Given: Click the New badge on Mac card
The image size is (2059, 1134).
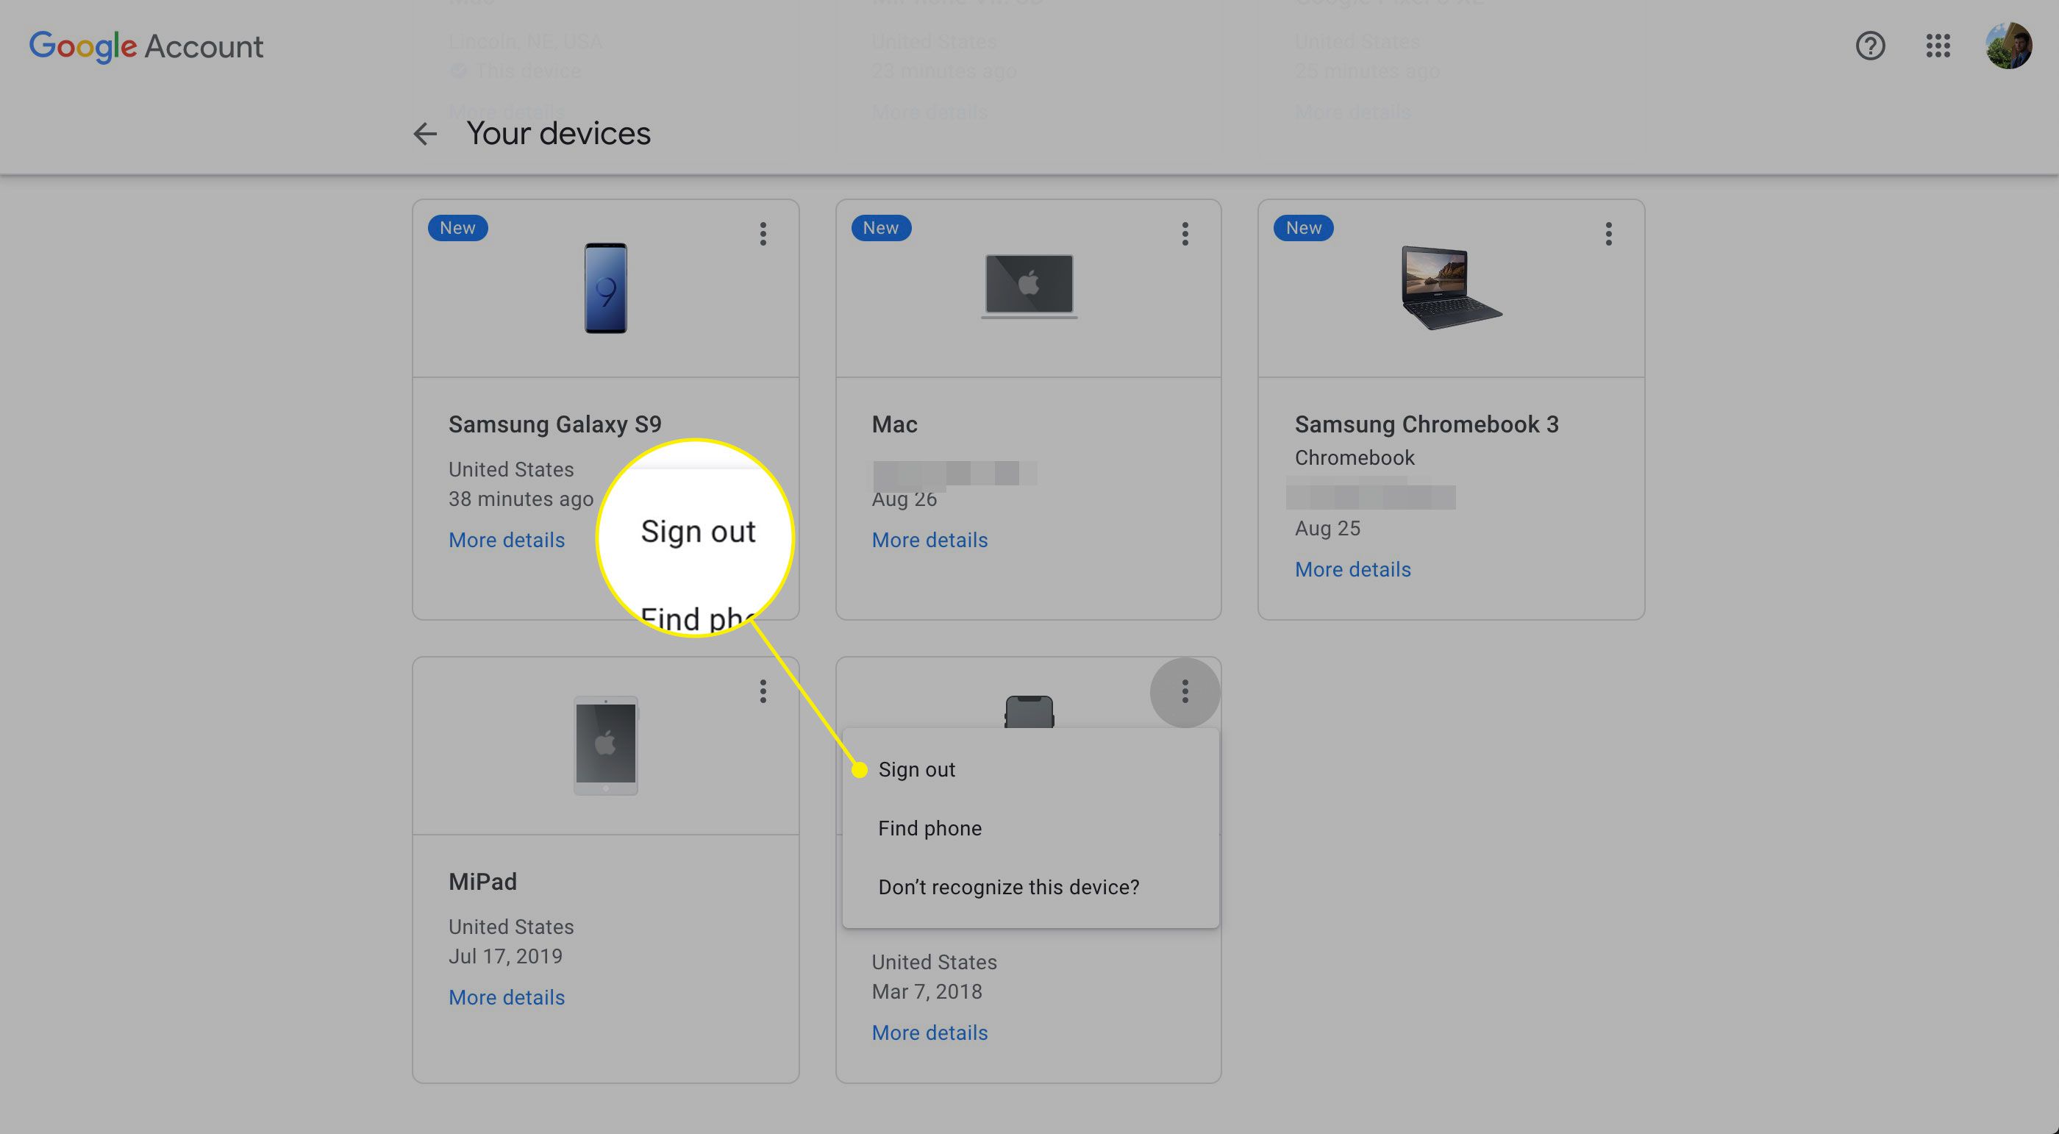Looking at the screenshot, I should click(881, 228).
